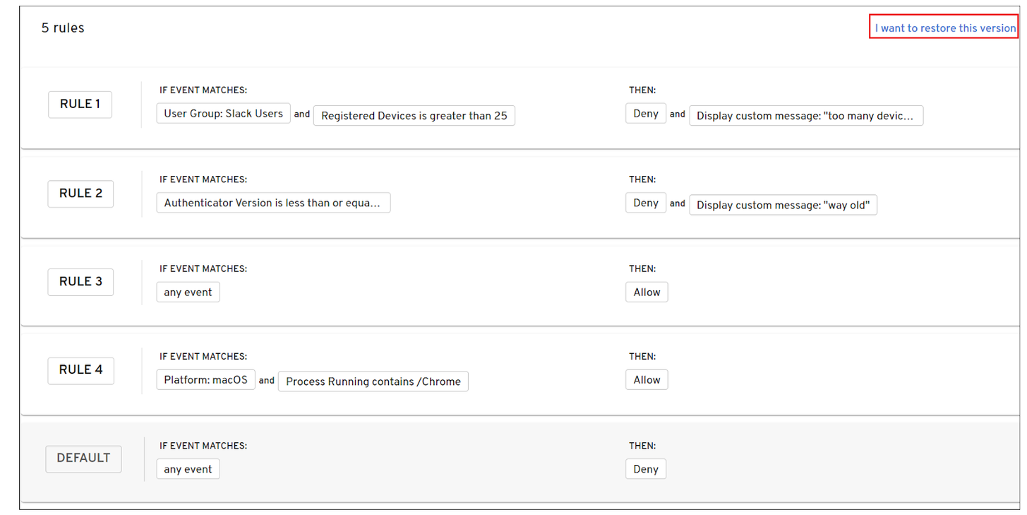This screenshot has width=1027, height=515.
Task: Click the Allow action in Rule 4
Action: tap(647, 380)
